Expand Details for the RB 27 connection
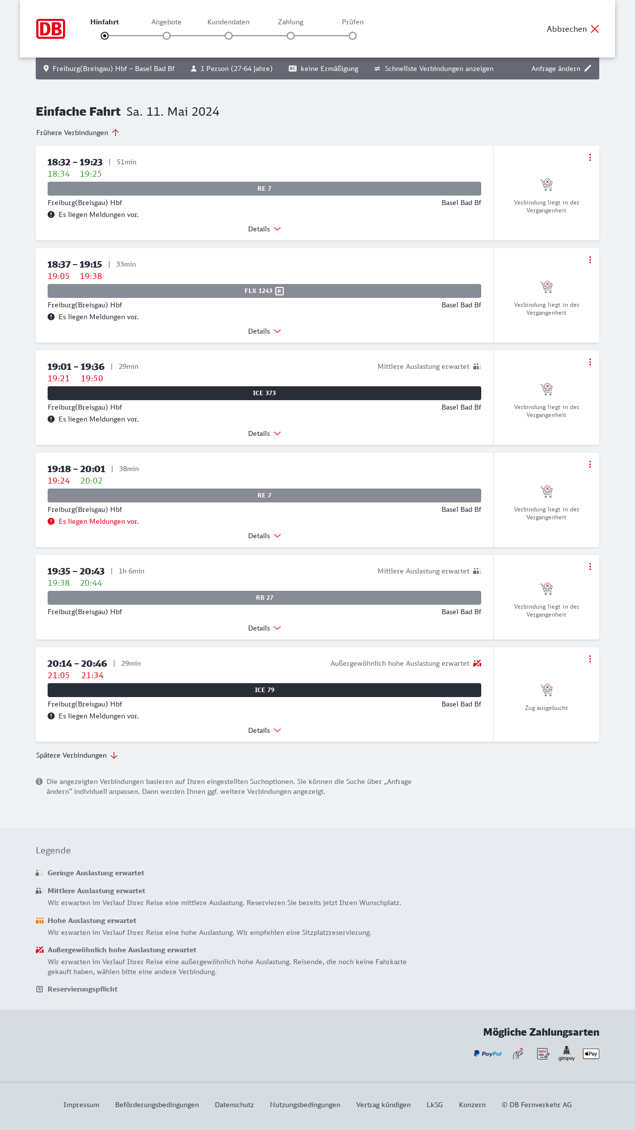 pyautogui.click(x=264, y=628)
